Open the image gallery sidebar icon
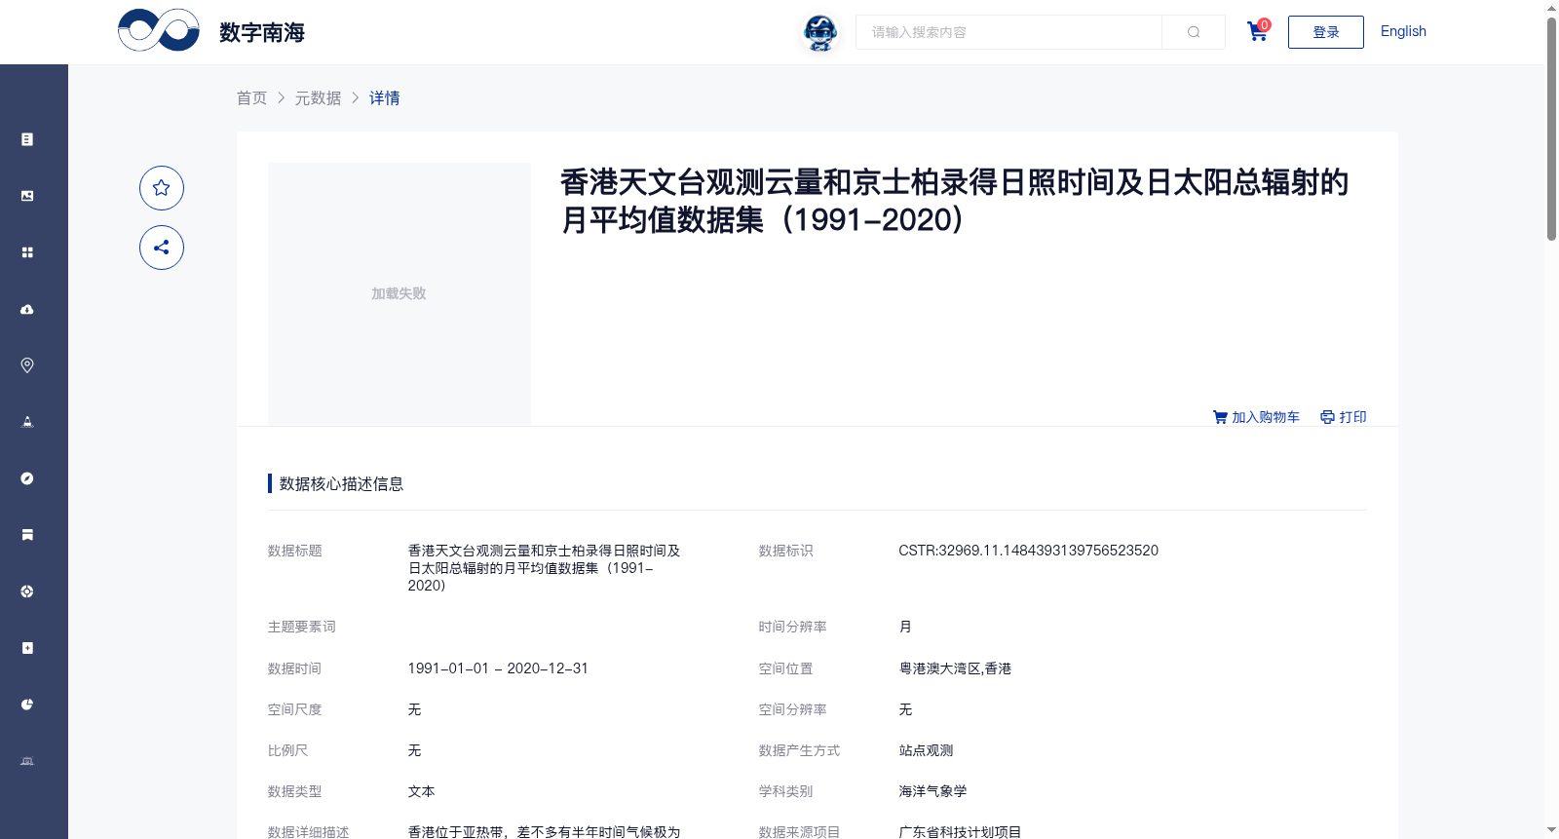 coord(27,196)
